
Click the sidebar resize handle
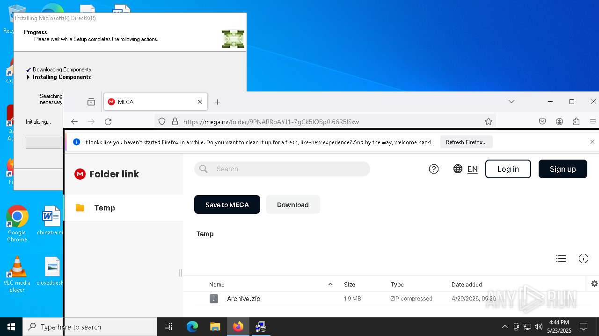[181, 273]
